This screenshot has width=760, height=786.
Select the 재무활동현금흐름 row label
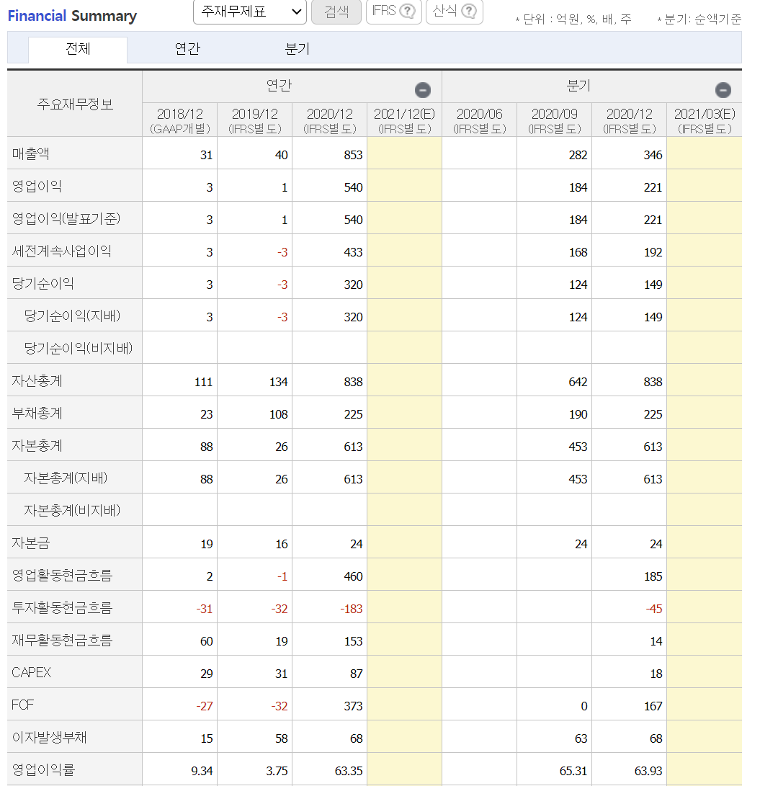[62, 640]
